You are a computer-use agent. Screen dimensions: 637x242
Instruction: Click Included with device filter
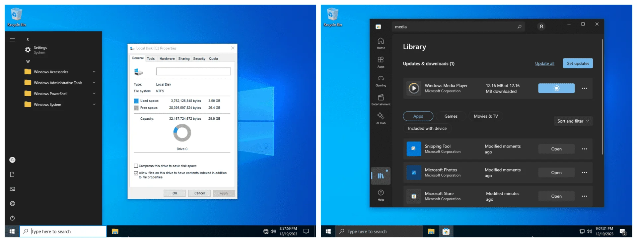point(427,128)
